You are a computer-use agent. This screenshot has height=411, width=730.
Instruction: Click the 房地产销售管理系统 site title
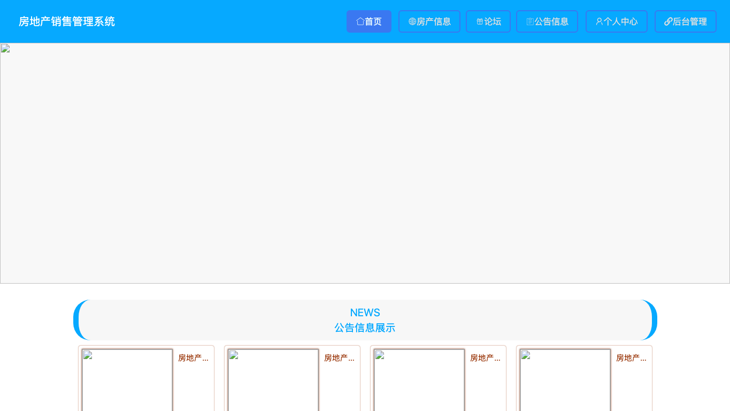pos(67,21)
